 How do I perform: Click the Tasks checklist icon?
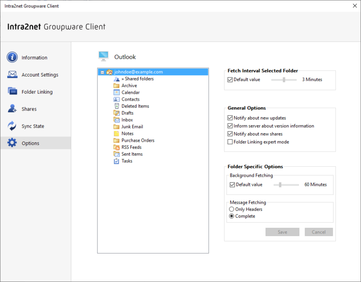click(116, 161)
